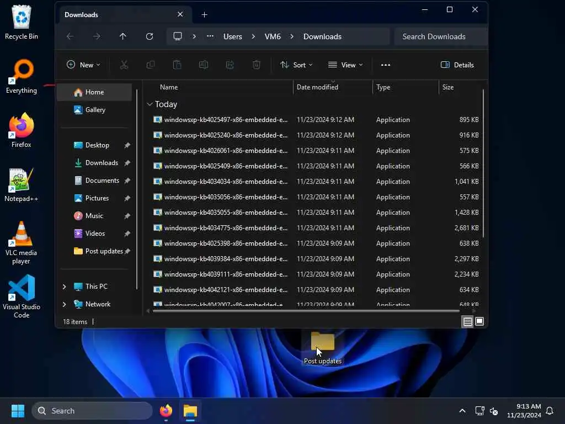The height and width of the screenshot is (424, 565).
Task: Open the See more toolbar ellipsis
Action: click(x=386, y=65)
